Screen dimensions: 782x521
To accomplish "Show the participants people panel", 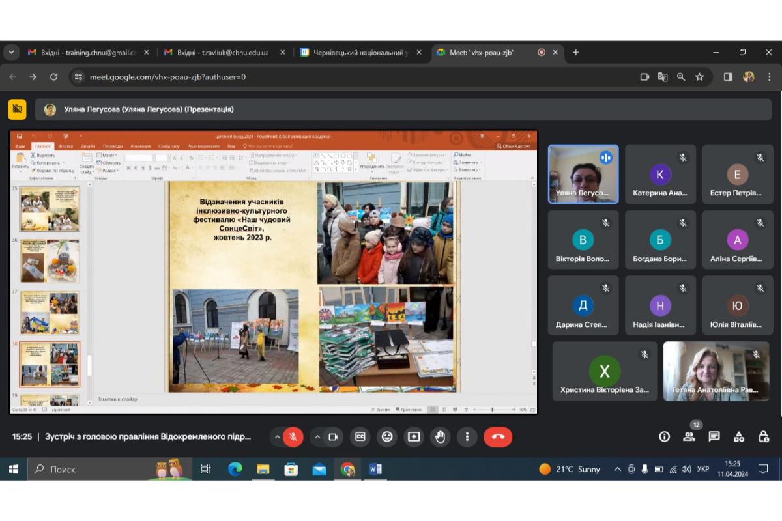I will 689,437.
